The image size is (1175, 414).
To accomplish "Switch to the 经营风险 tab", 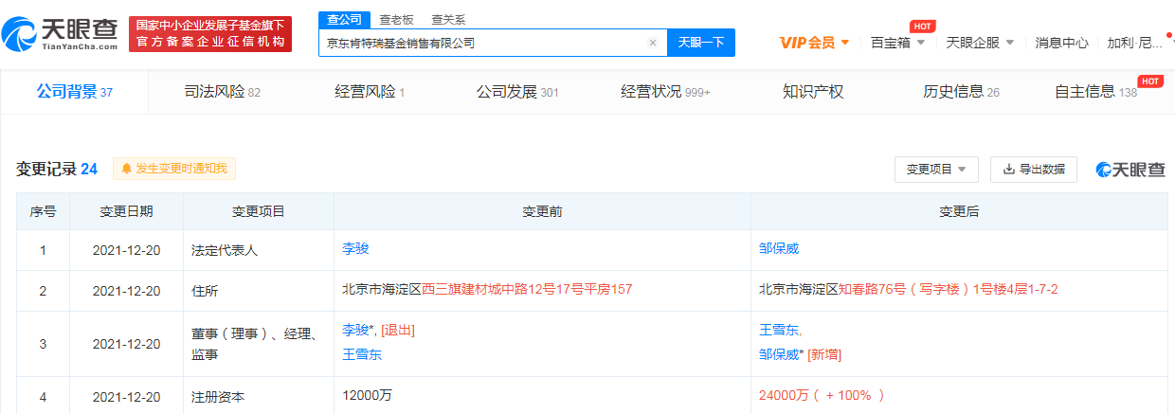I will 370,92.
